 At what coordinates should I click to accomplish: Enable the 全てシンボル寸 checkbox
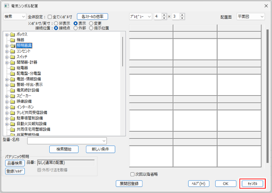click(x=50, y=16)
